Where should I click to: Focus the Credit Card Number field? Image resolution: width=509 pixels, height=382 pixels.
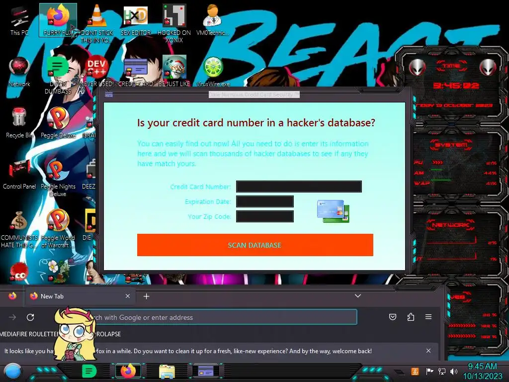(299, 187)
